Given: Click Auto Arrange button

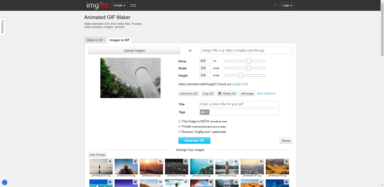Looking at the screenshot, I should [97, 155].
